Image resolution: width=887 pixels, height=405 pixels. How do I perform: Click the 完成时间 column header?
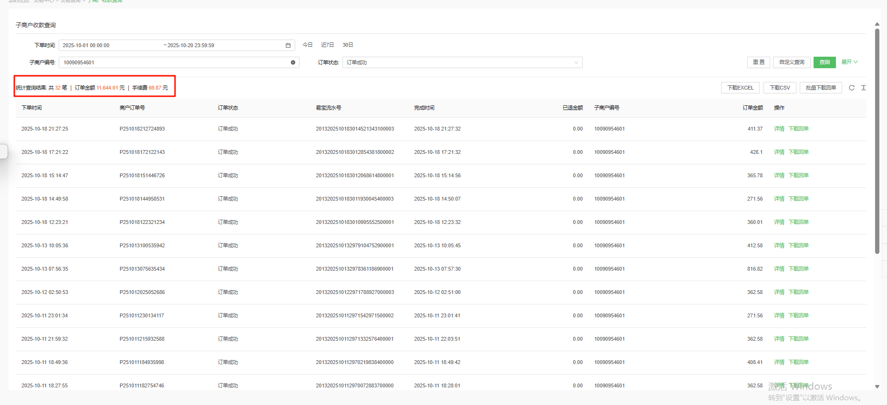pyautogui.click(x=424, y=108)
